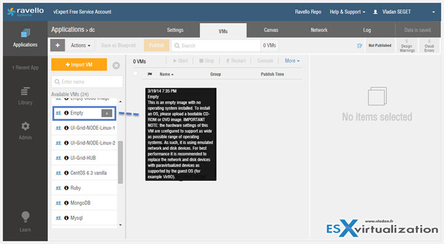This screenshot has width=444, height=244.
Task: Select the UI-Grid-NODE-Linux-2 row
Action: click(84, 143)
